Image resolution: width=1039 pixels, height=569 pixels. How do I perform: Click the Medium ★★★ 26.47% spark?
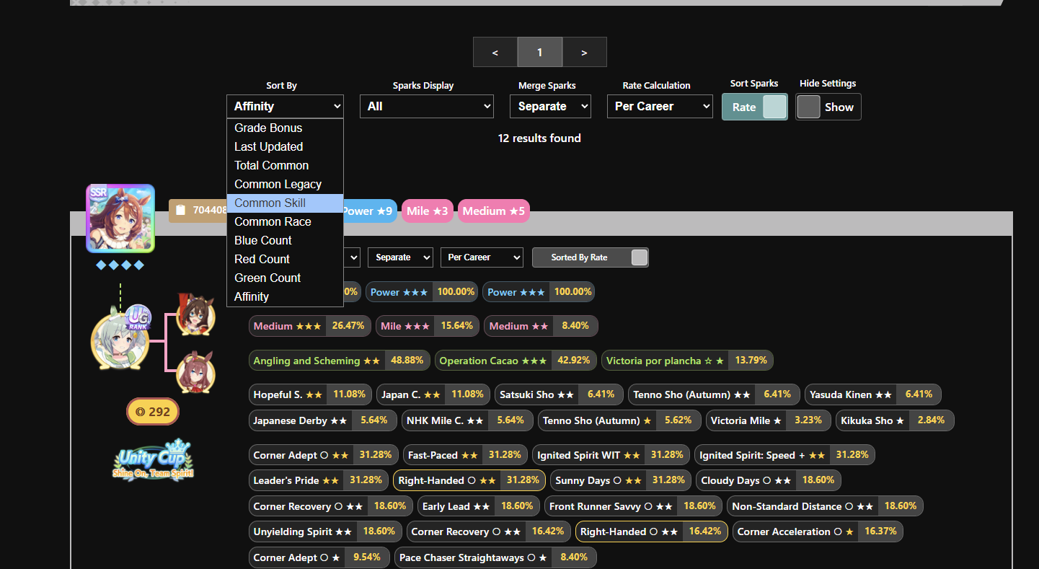[x=310, y=326]
